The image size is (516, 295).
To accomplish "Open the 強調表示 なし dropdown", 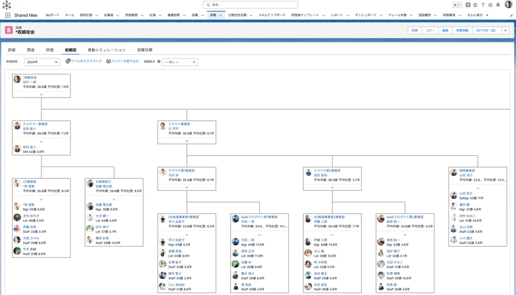I will (180, 62).
